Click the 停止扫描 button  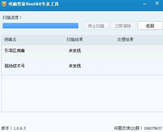pos(96,26)
